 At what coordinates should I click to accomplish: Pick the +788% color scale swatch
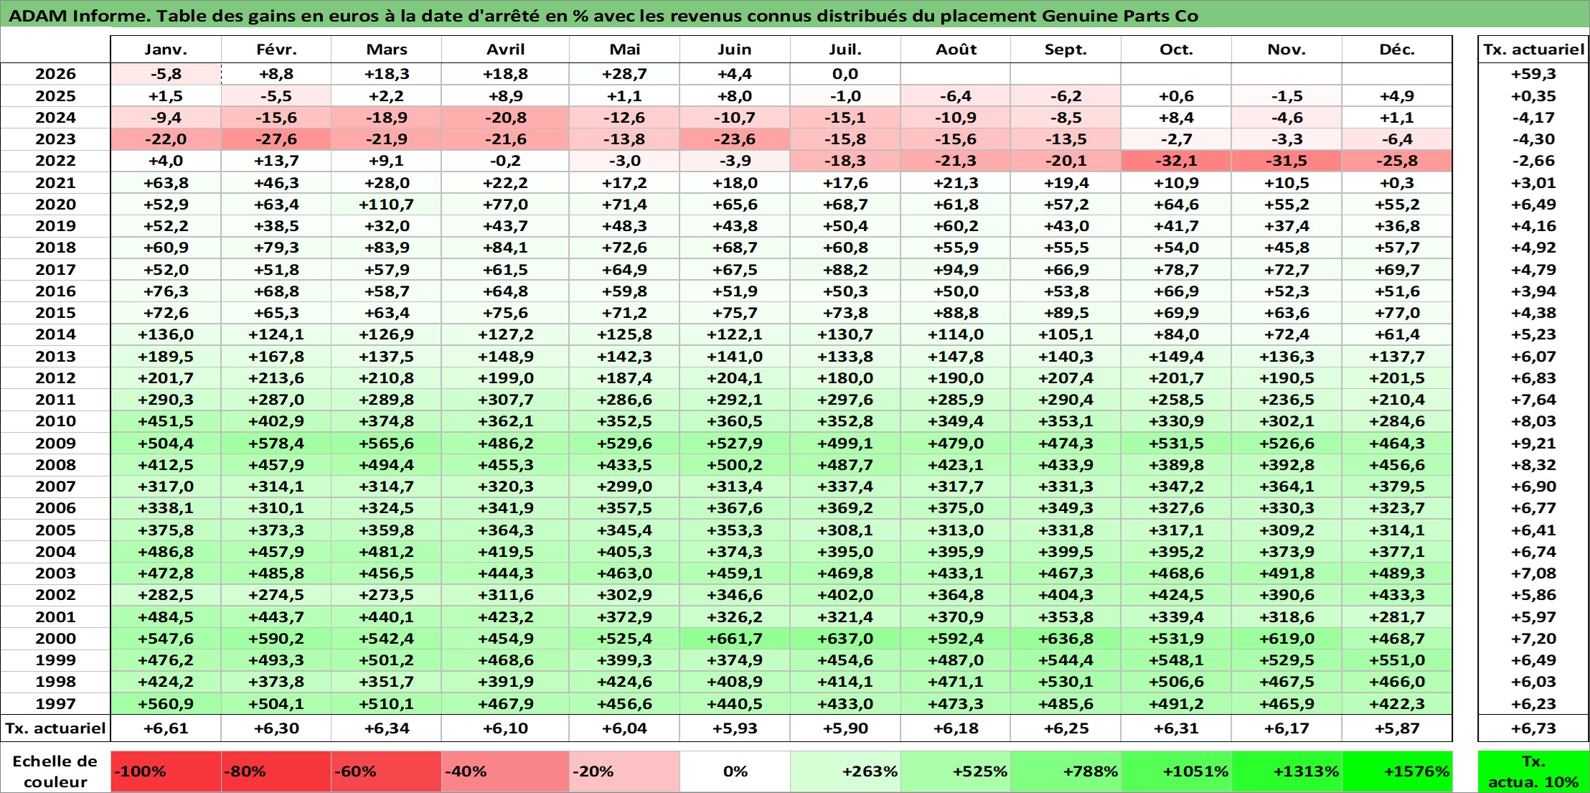tap(1066, 771)
